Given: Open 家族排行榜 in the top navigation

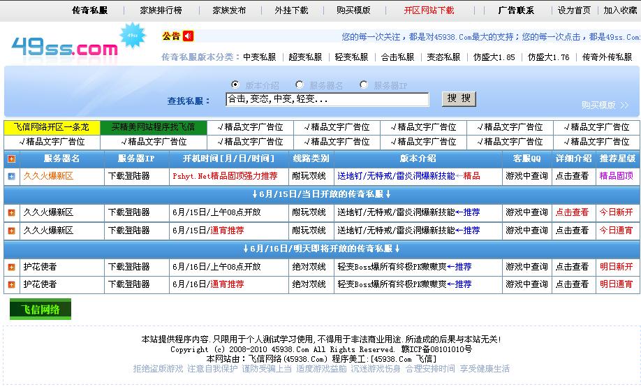Looking at the screenshot, I should [161, 10].
